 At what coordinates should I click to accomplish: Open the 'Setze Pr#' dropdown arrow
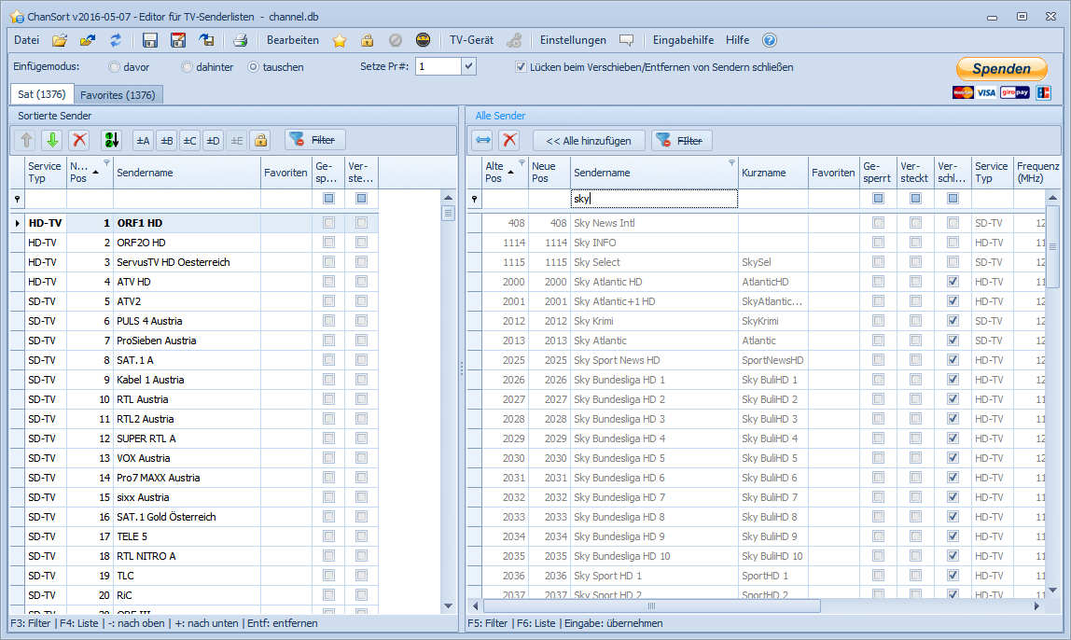pyautogui.click(x=468, y=66)
